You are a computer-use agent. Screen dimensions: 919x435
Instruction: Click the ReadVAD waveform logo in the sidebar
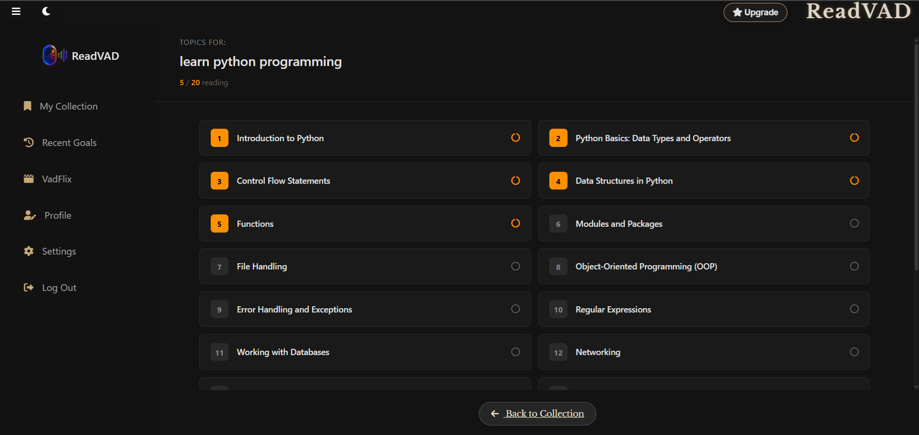[x=55, y=56]
